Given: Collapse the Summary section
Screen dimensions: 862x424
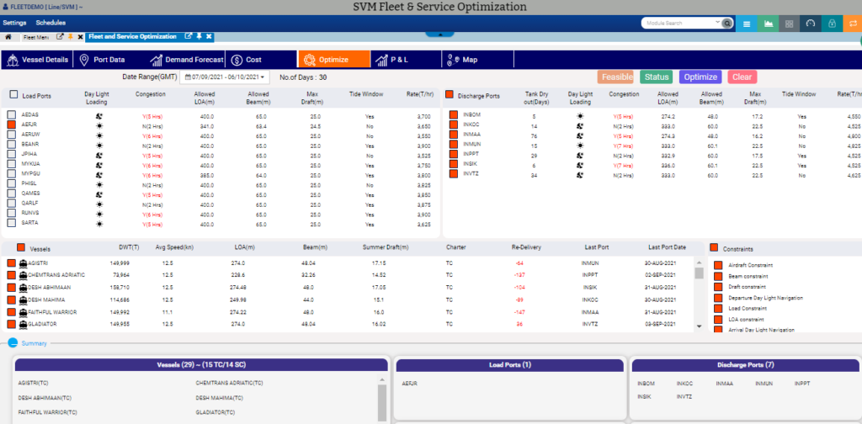Looking at the screenshot, I should click(13, 343).
